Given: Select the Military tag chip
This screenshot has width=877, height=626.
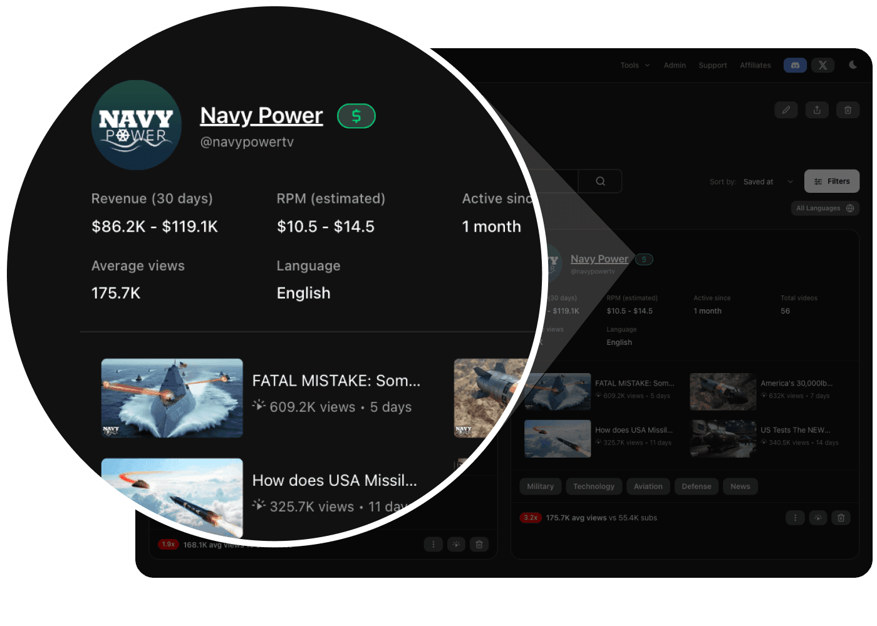Looking at the screenshot, I should 540,486.
